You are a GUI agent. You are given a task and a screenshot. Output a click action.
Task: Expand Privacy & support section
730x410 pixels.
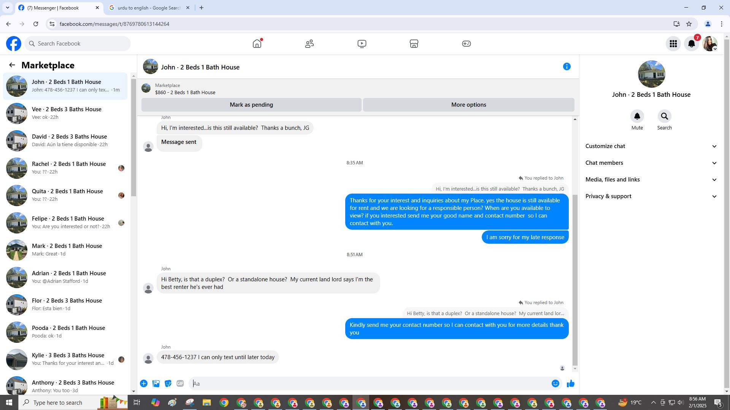point(651,196)
